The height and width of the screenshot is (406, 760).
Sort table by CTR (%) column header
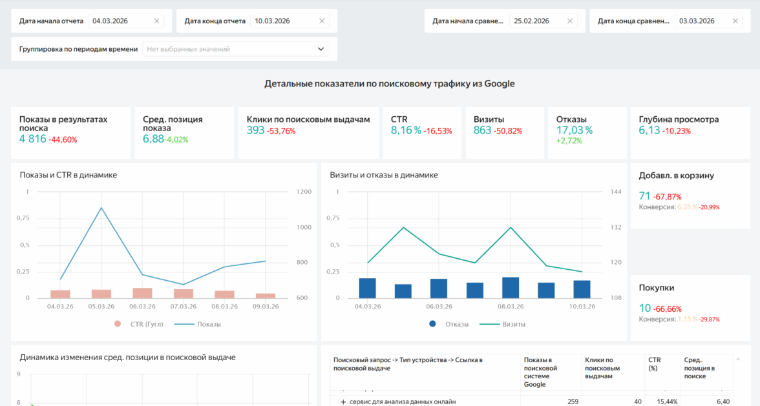coord(654,363)
